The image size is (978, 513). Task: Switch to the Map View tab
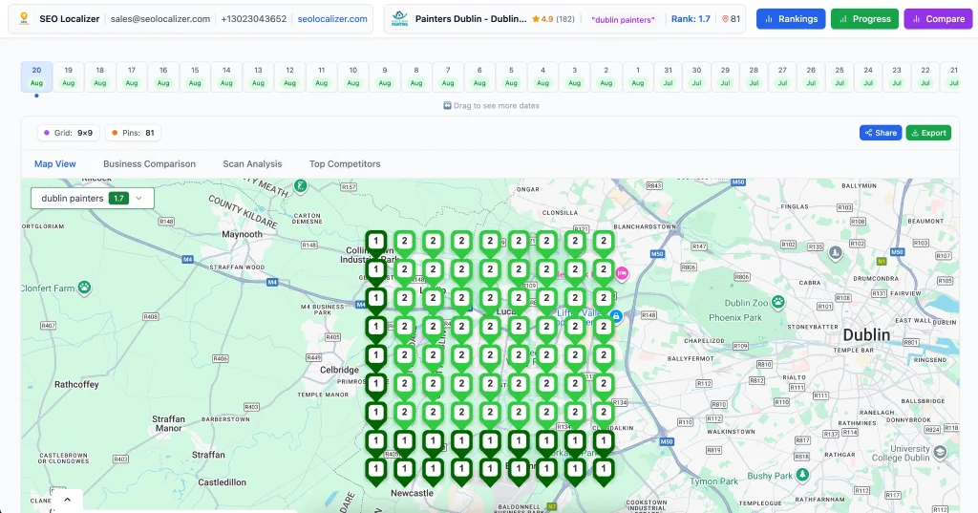54,163
